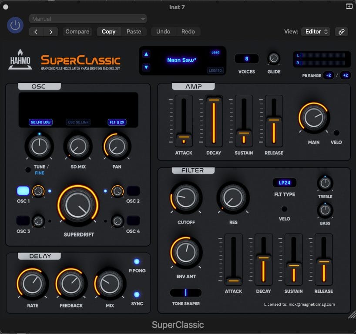Click the Main amp volume knob

click(314, 118)
